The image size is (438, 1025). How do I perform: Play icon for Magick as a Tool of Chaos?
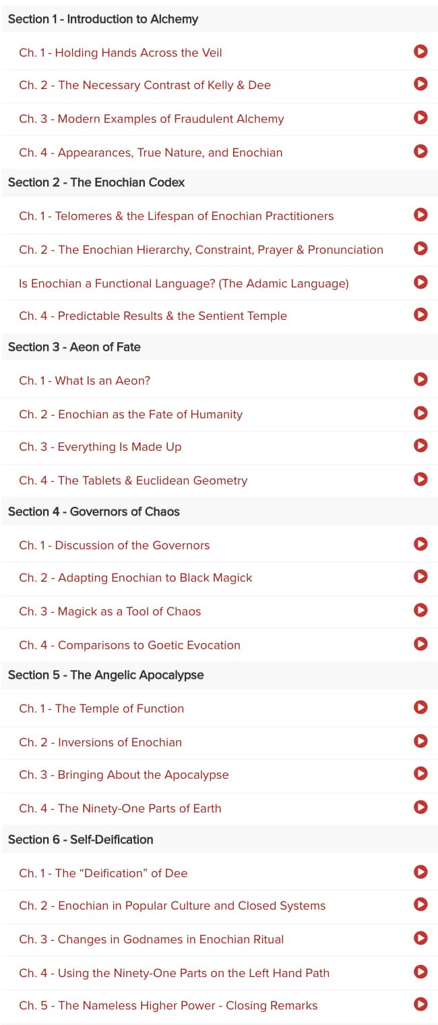tap(420, 610)
